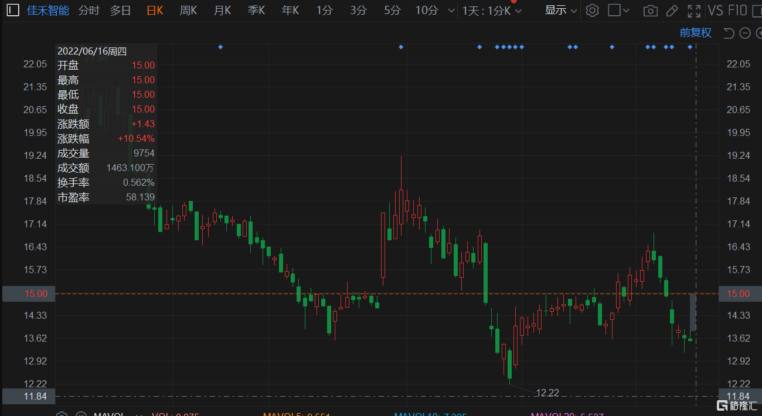The height and width of the screenshot is (416, 762).
Task: Switch to 3分 minute chart
Action: coord(358,10)
